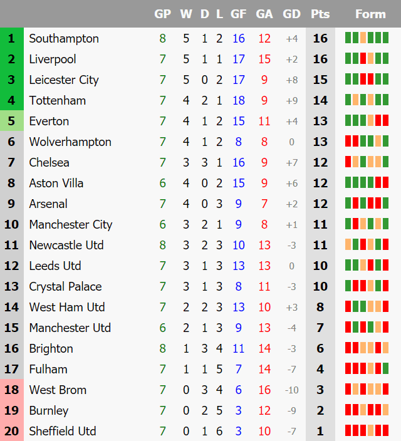Click Fulham's last green form box
Viewport: 401px width, 441px height.
click(385, 368)
